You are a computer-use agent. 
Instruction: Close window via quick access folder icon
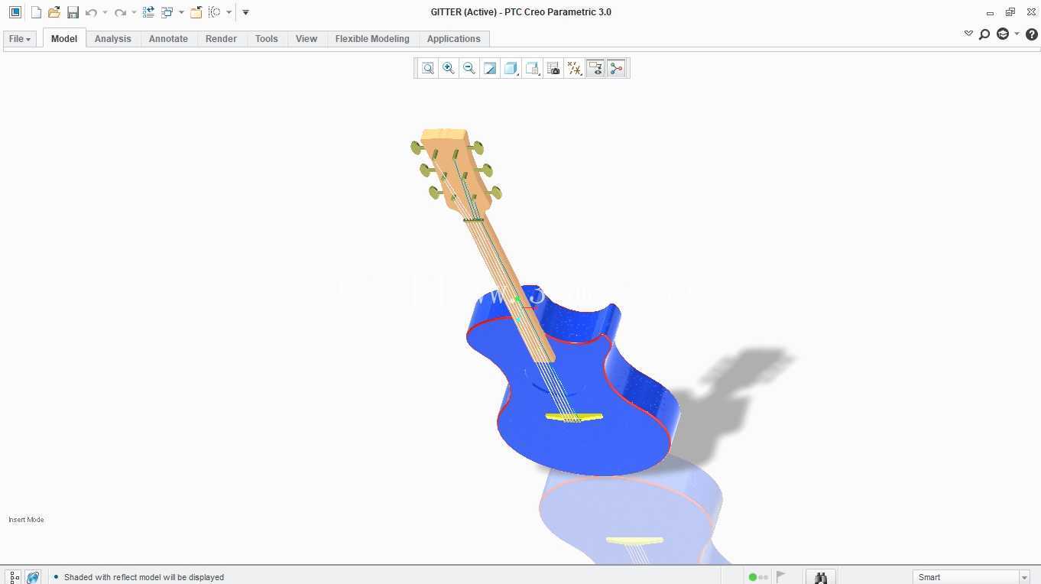196,12
